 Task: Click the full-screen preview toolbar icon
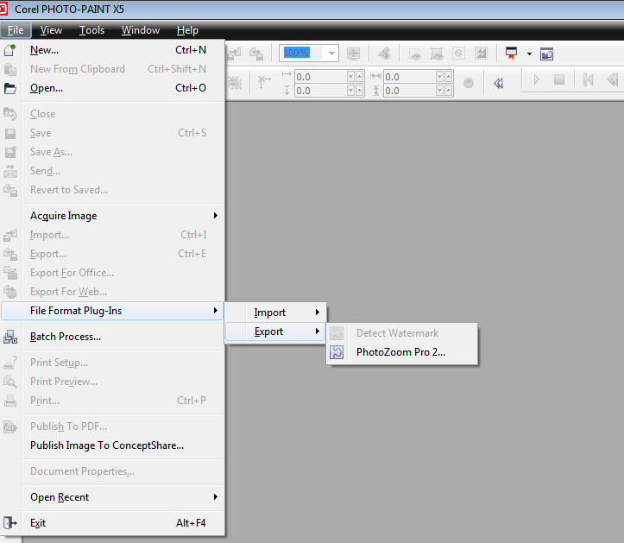[353, 54]
